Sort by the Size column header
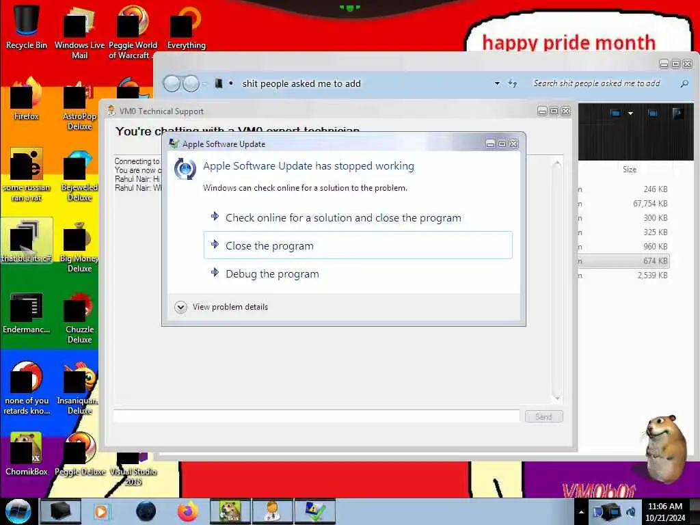Screen dimensions: 700x525 [x=630, y=170]
